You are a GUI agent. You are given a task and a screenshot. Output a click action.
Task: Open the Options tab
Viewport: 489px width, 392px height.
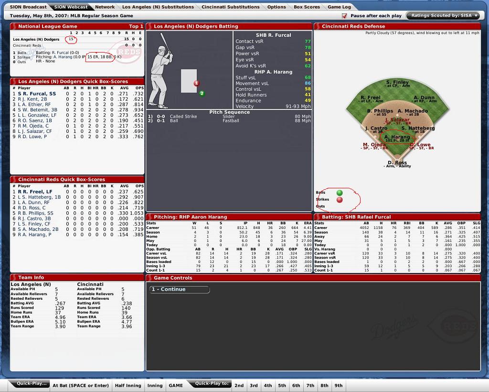tap(276, 7)
